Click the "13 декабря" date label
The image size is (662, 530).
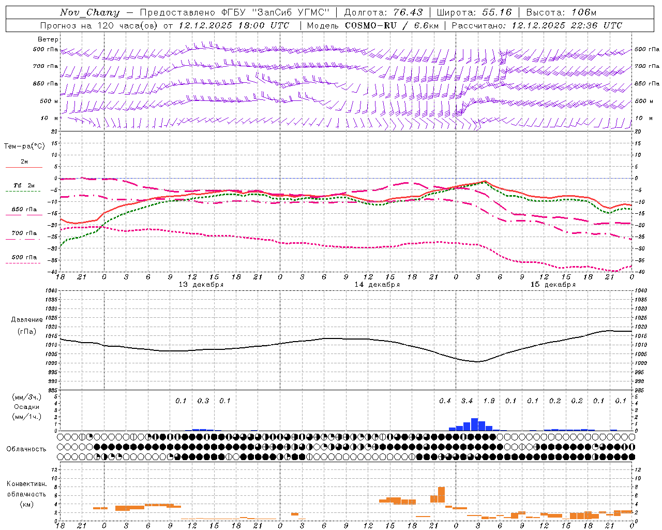point(201,285)
